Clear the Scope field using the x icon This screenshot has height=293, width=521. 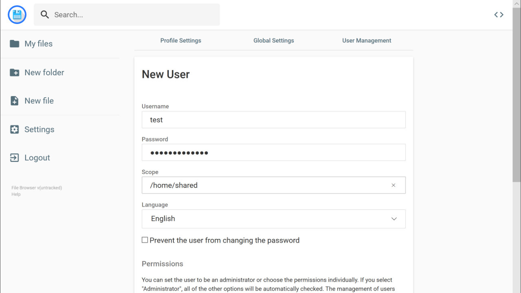click(393, 185)
